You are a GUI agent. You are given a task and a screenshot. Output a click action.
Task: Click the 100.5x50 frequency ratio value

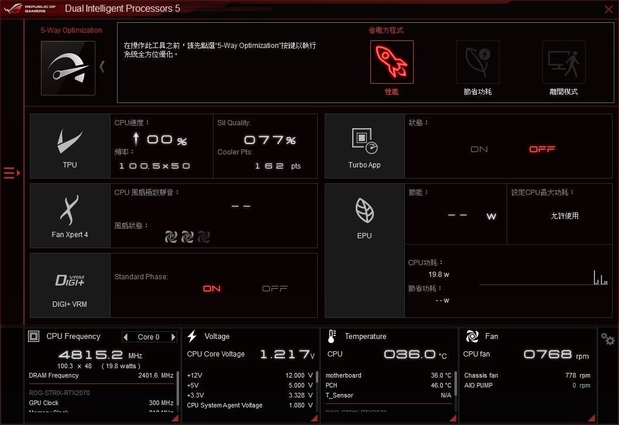(x=154, y=166)
